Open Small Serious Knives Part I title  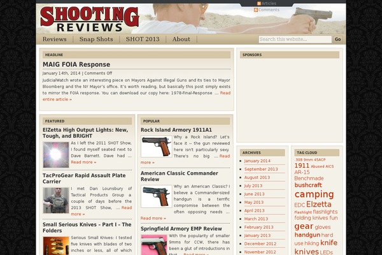tap(87, 228)
